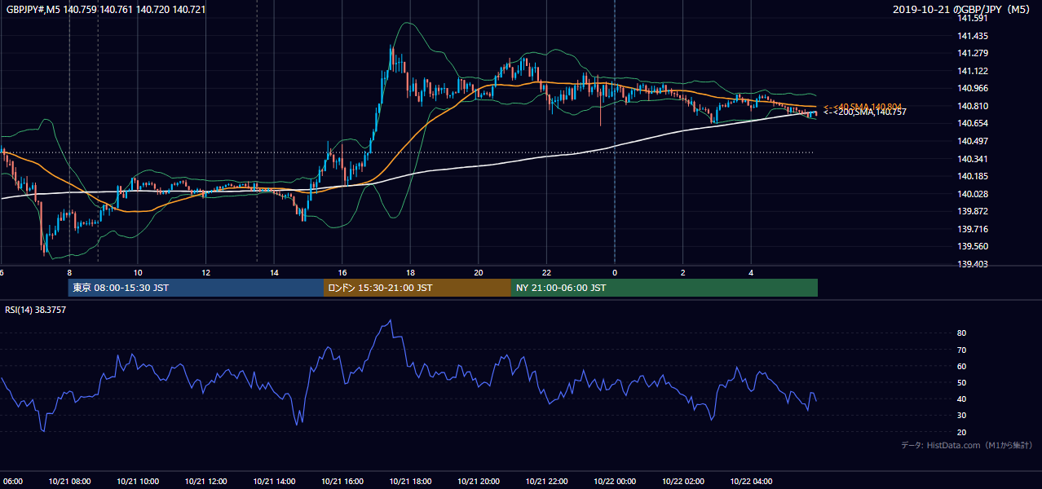Screen dimensions: 1042x489
Task: Click the bottom time label 10/21 08:00
Action: [x=69, y=482]
